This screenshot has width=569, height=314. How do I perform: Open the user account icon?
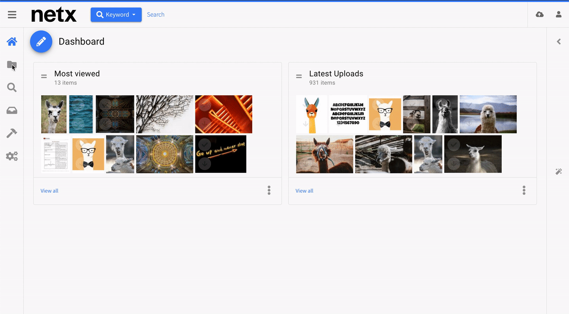tap(559, 15)
